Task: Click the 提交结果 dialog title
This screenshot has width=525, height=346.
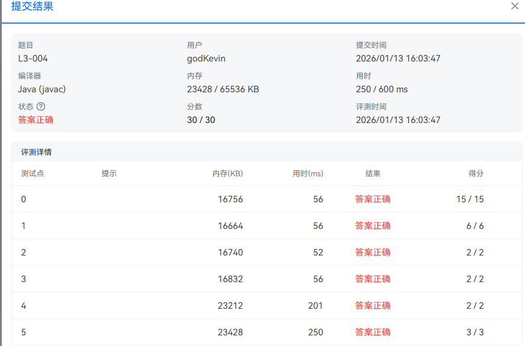Action: (32, 6)
